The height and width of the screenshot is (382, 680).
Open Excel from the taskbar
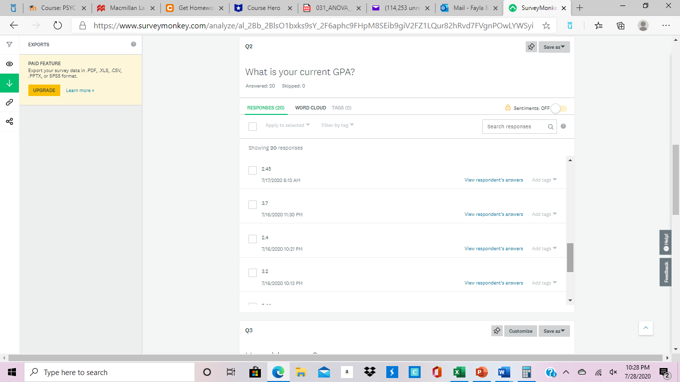(459, 372)
